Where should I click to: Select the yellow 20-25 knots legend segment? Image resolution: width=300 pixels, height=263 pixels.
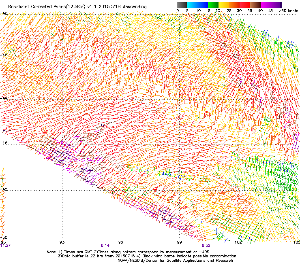[224, 5]
